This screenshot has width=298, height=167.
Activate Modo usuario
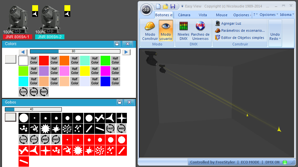tap(166, 31)
